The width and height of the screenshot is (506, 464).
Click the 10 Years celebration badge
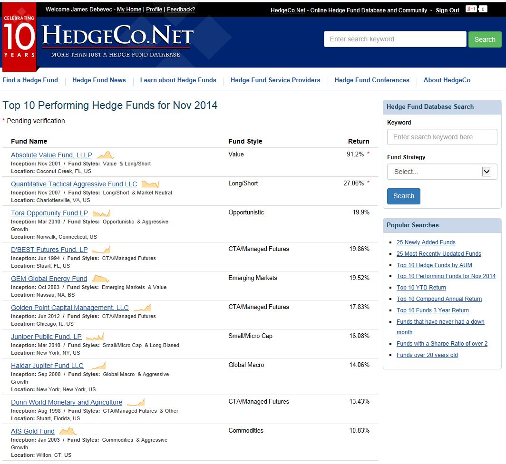click(19, 37)
